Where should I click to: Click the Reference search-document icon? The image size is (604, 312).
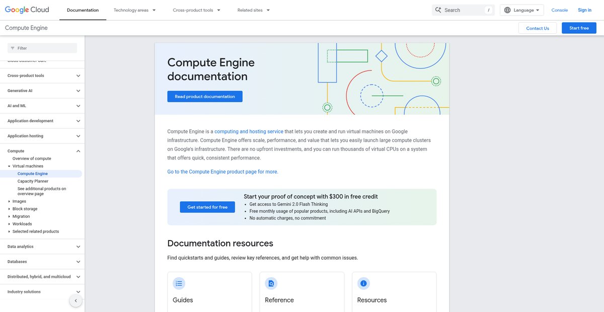pyautogui.click(x=271, y=283)
